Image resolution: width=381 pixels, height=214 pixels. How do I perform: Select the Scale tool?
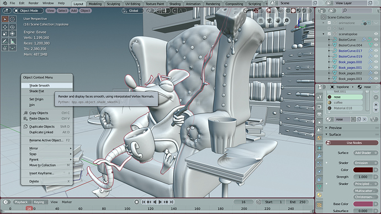pos(5,34)
